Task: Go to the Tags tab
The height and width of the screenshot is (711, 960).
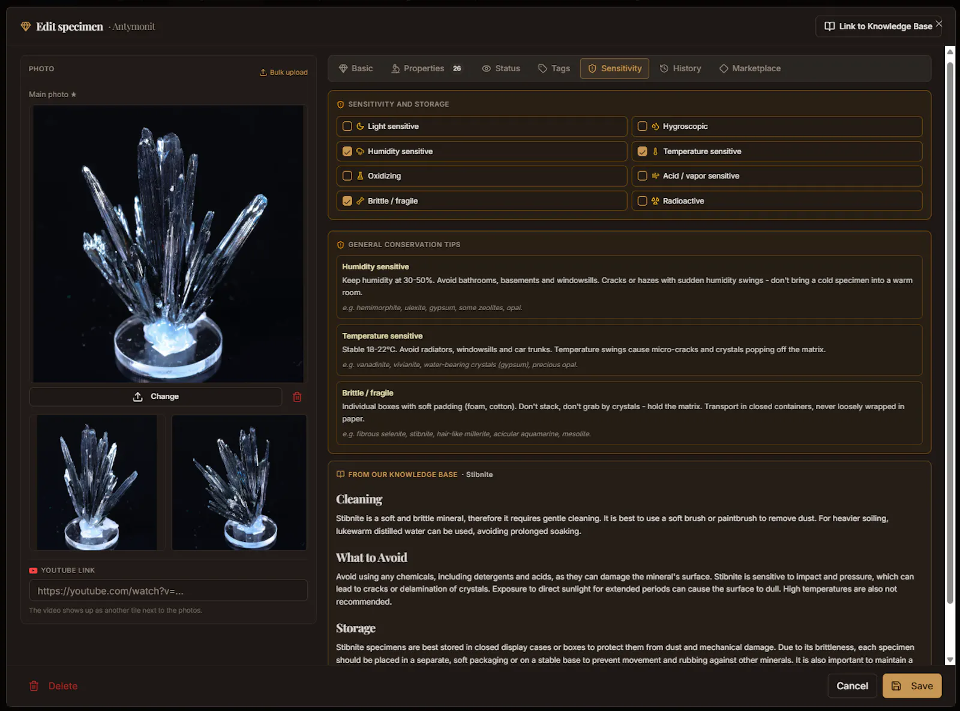Action: 554,68
